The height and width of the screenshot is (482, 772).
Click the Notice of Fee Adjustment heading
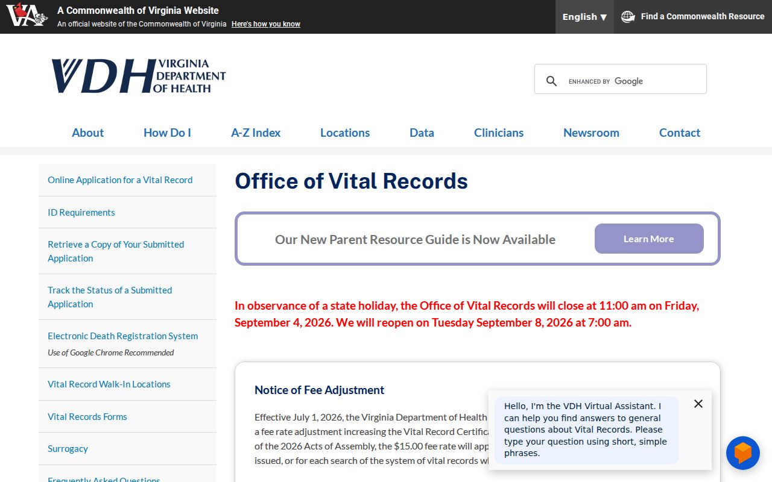(x=320, y=390)
